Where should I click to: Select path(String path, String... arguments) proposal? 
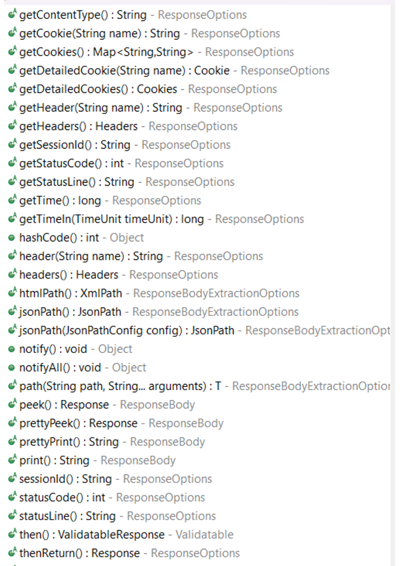(x=199, y=386)
